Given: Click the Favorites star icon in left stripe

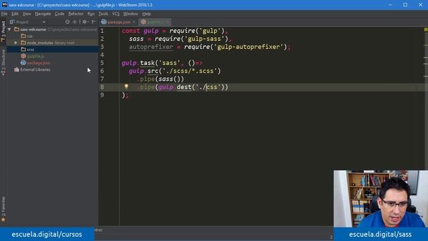Looking at the screenshot, I should click(3, 220).
